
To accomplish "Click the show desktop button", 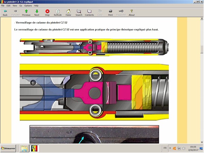I will click(201, 148).
